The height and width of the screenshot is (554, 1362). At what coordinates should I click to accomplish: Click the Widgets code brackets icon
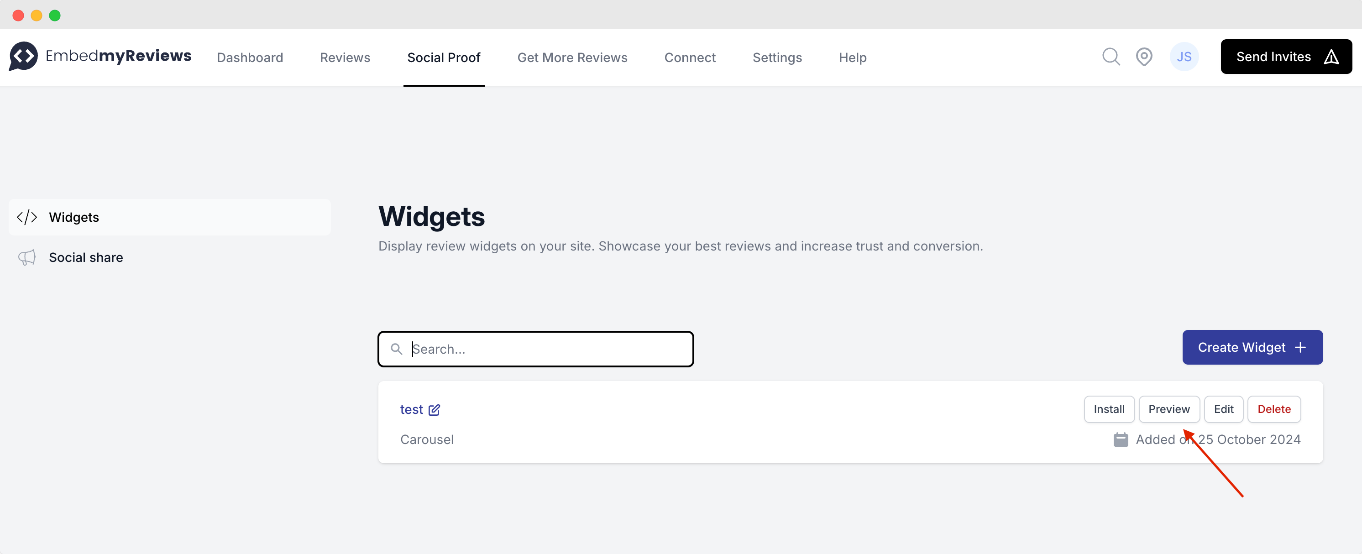pos(27,217)
